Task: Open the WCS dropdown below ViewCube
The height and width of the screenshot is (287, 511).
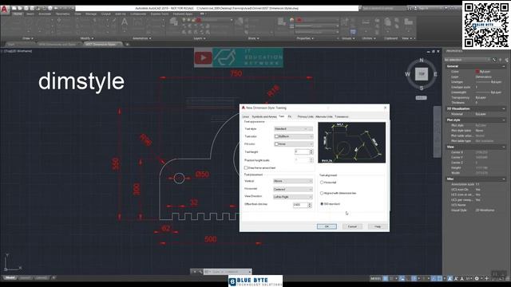Action: (x=421, y=97)
